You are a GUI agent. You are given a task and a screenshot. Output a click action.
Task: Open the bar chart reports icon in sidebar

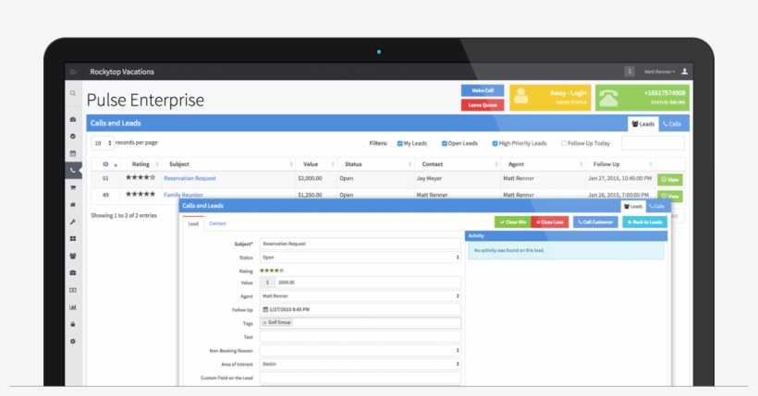click(73, 307)
